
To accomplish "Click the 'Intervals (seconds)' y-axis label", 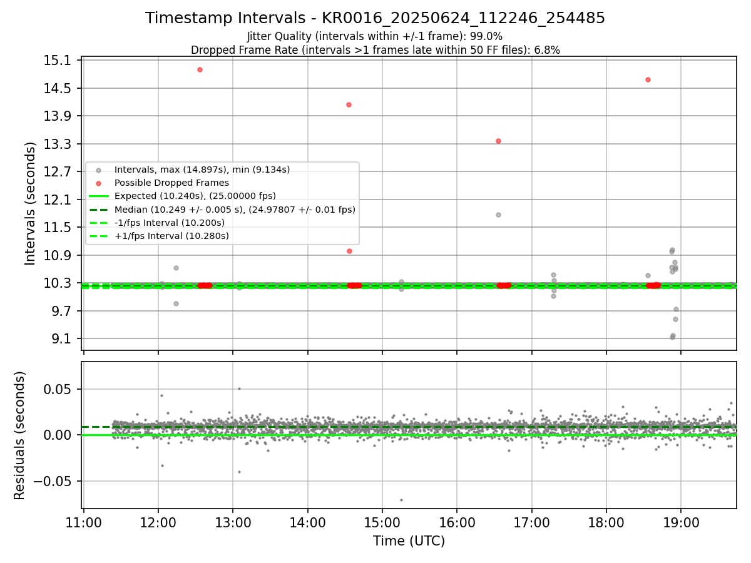I will (31, 203).
